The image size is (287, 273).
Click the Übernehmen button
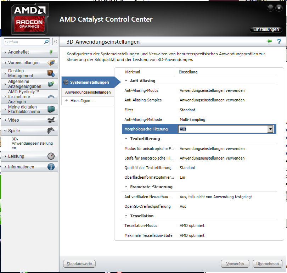point(268,264)
